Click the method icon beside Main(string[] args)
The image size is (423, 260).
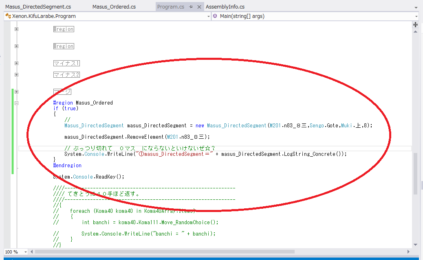(215, 16)
